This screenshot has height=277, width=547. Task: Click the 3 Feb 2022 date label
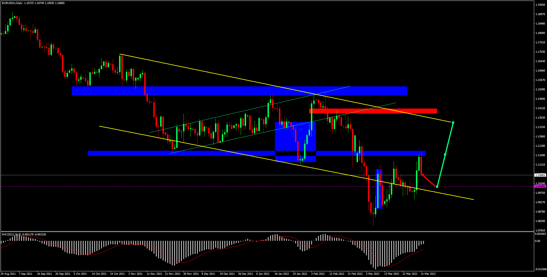(318, 274)
